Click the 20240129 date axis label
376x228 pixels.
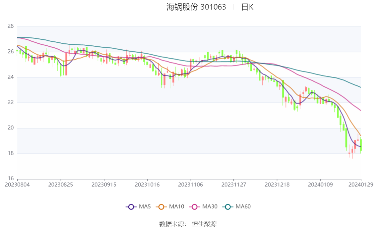pos(361,185)
